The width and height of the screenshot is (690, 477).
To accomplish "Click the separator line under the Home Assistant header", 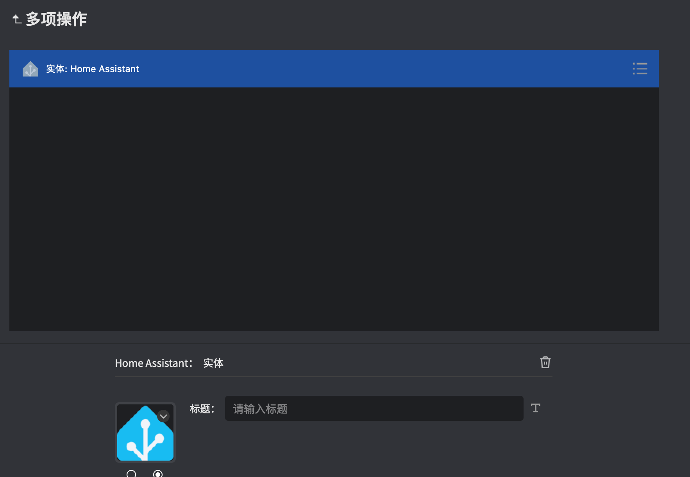I will 333,377.
